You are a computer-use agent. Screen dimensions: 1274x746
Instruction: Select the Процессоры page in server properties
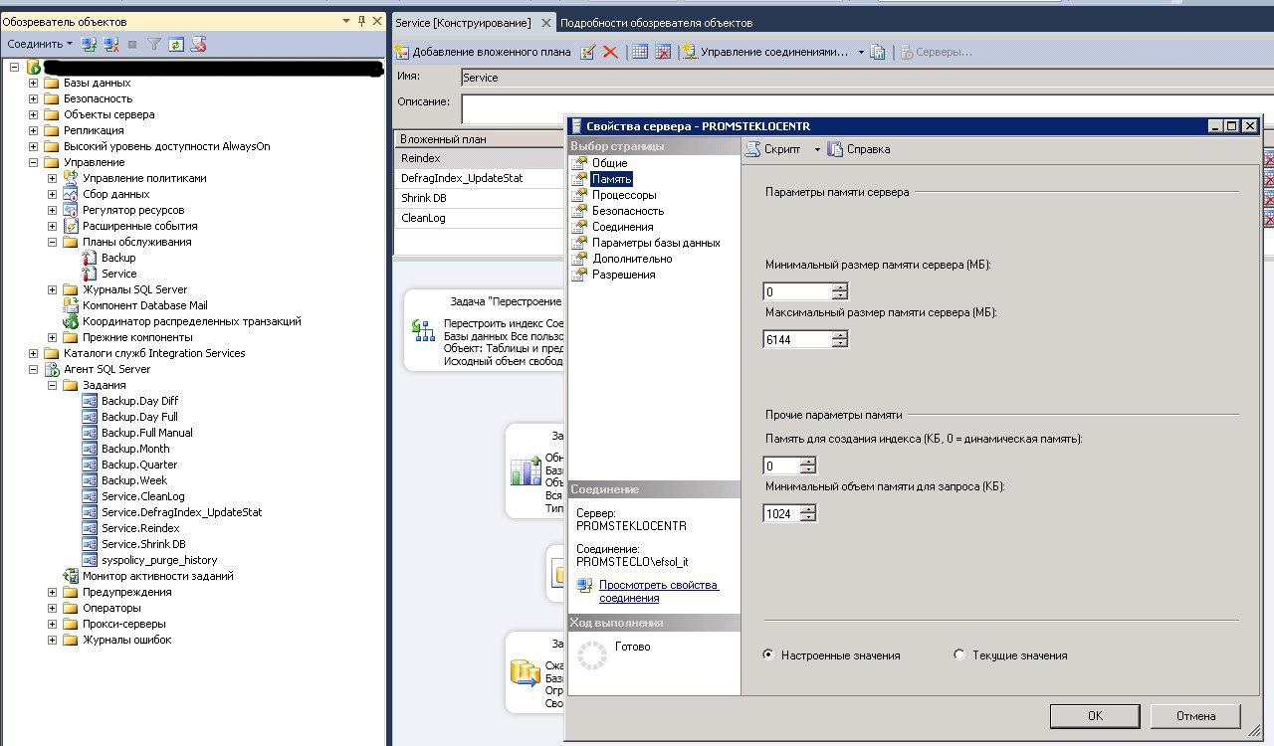624,195
